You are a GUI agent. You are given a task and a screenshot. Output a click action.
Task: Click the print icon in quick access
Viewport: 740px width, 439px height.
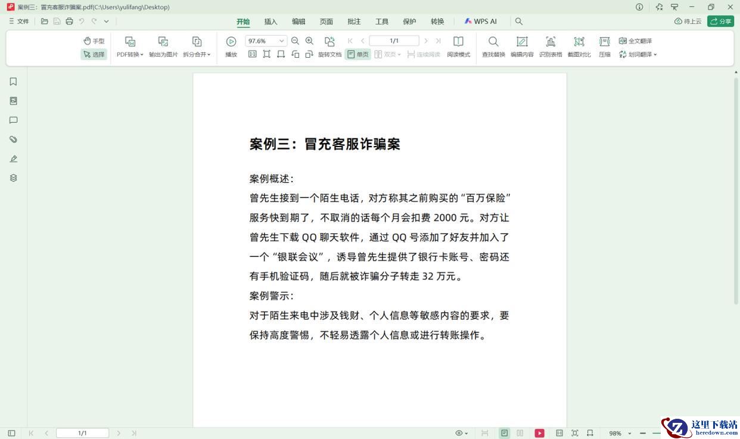(69, 21)
